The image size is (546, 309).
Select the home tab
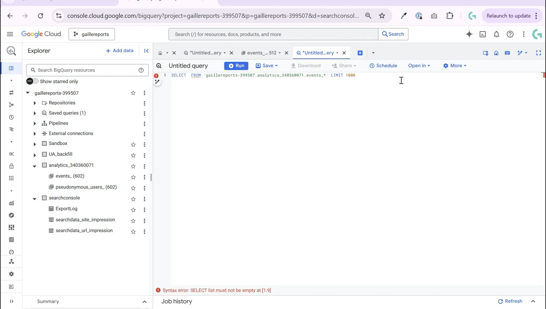tap(160, 53)
